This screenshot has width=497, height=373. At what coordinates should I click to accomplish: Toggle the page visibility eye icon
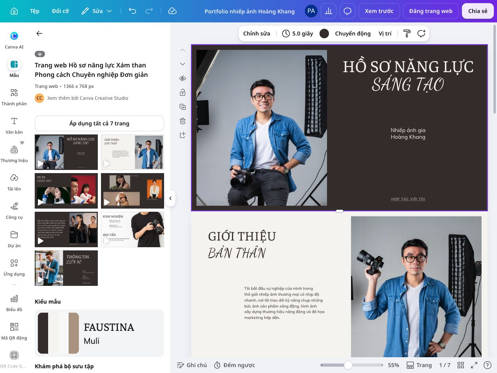click(182, 78)
